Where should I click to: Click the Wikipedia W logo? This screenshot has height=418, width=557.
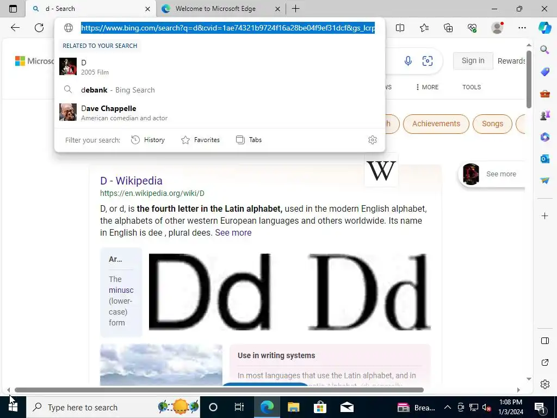pyautogui.click(x=381, y=170)
